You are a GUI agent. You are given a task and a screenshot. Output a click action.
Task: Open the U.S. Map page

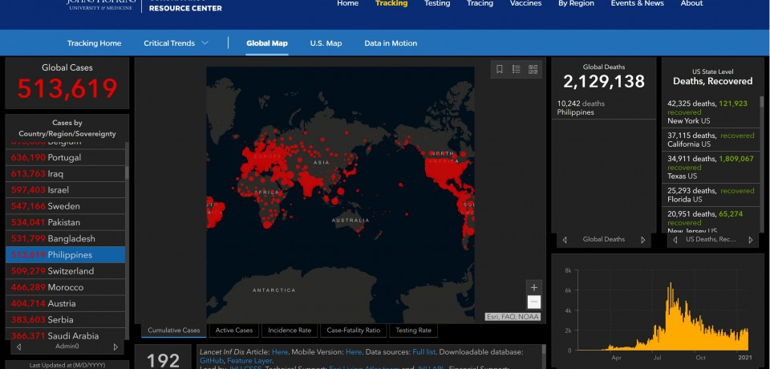(x=326, y=43)
